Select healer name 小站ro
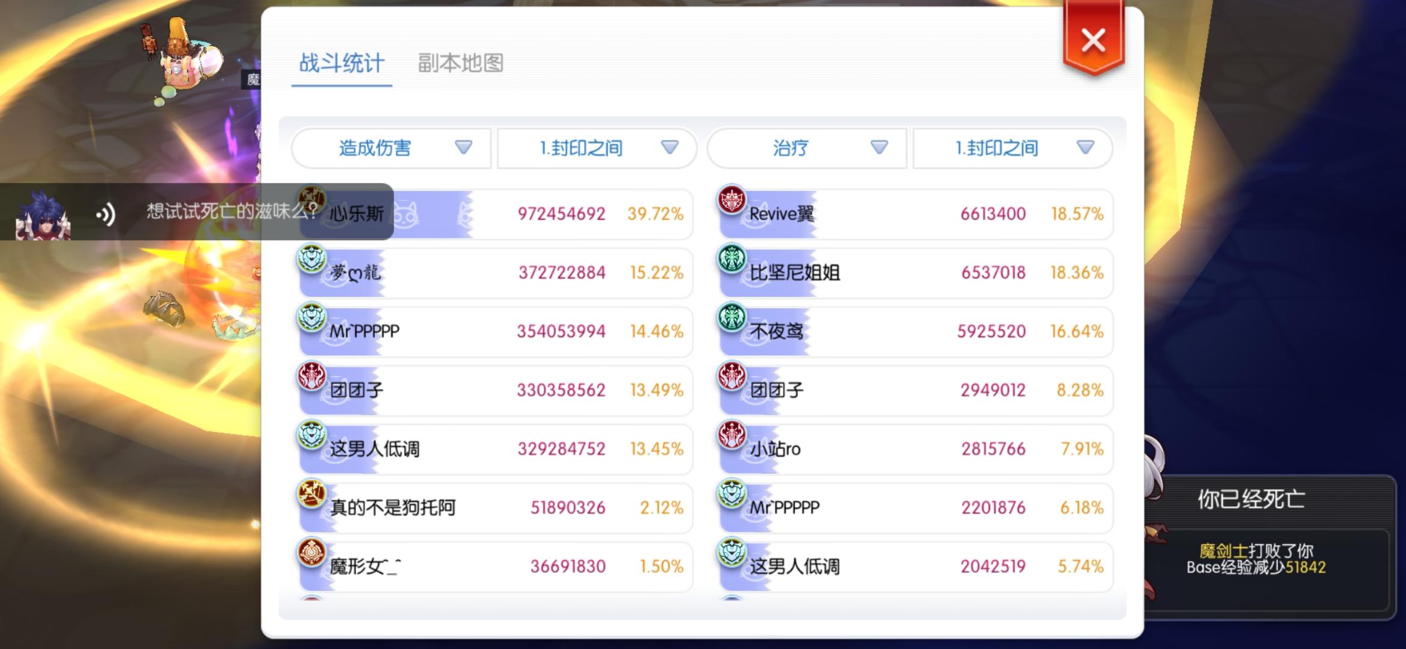 [x=775, y=449]
